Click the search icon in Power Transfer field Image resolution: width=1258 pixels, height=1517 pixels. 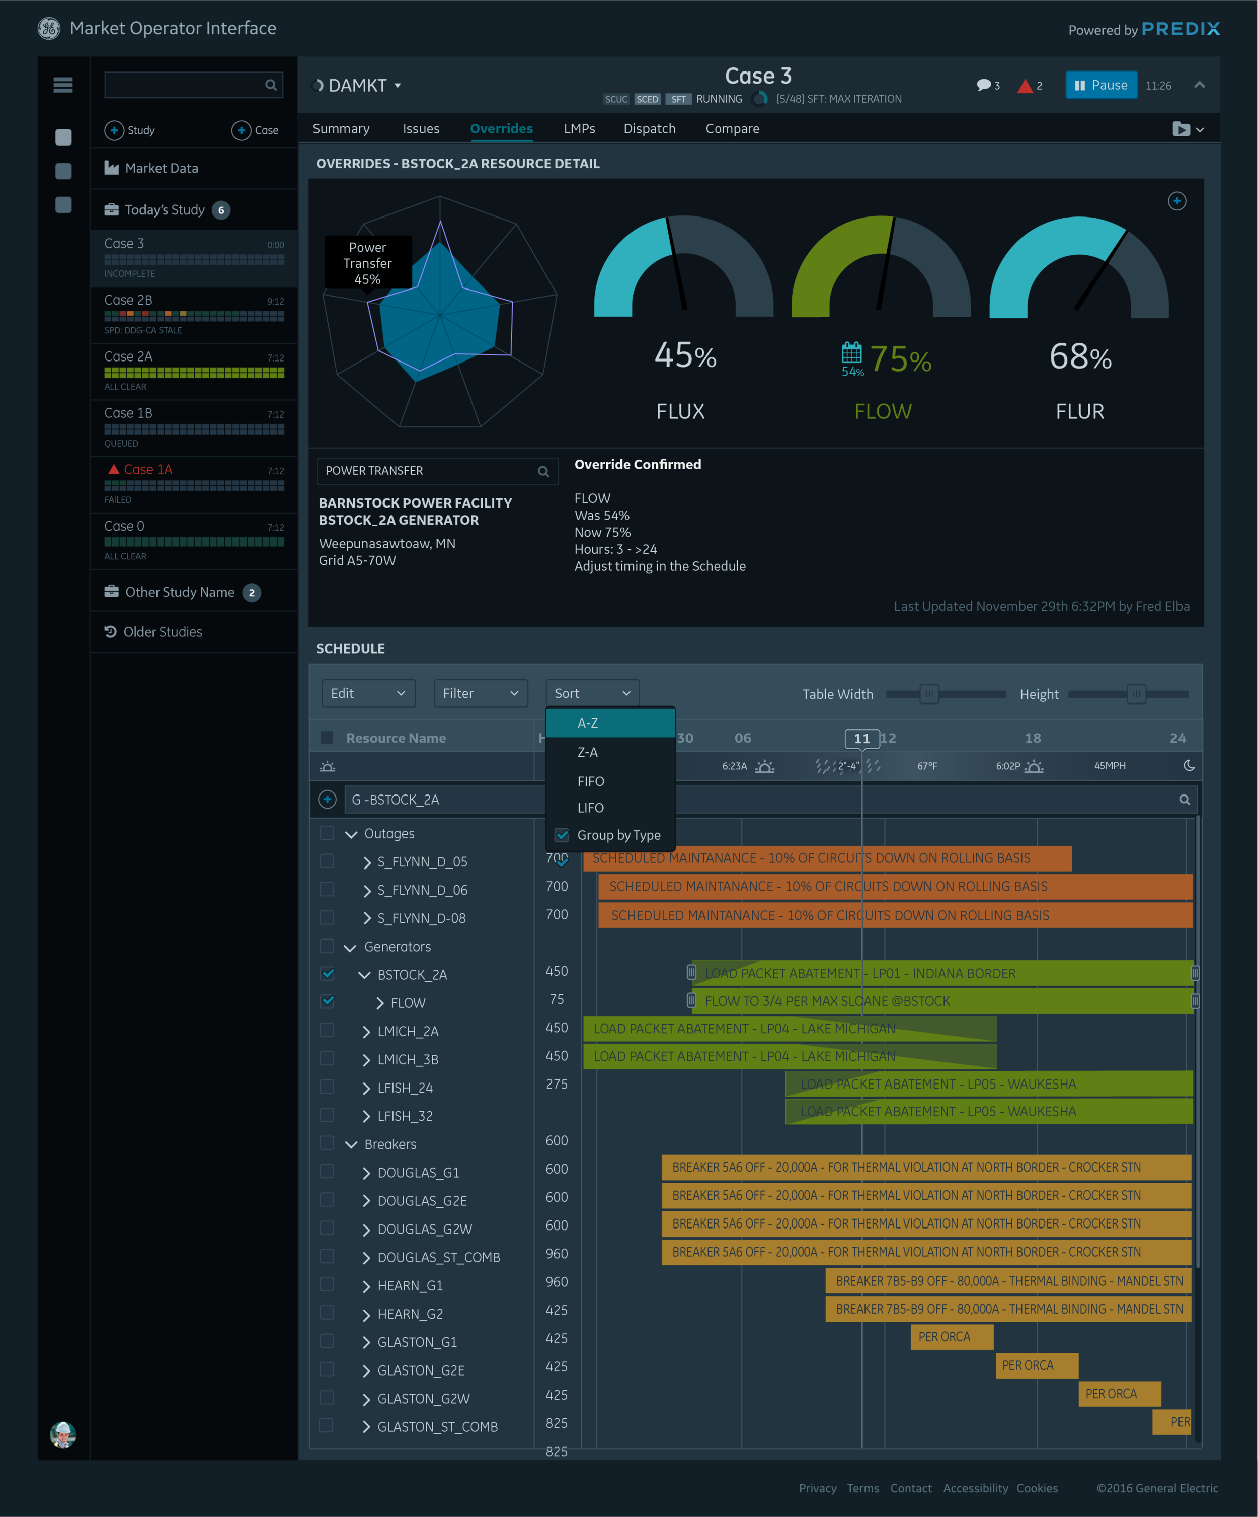[544, 472]
